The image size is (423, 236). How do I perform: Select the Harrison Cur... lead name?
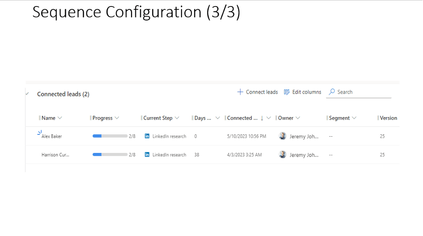pos(55,154)
